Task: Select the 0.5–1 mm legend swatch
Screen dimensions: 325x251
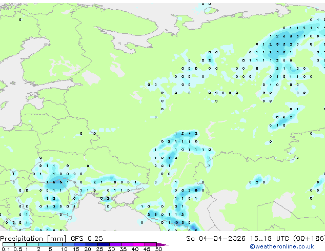Action: 21,244
